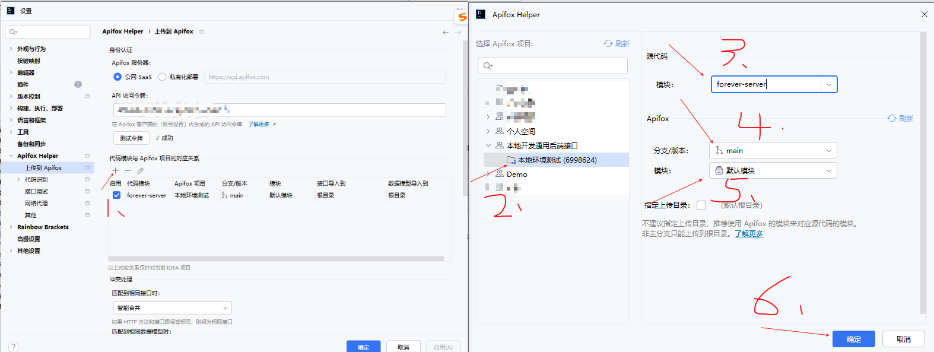Viewport: 934px width, 352px height.
Task: Open 了解更多 link under API 访问令牌
Action: coord(259,124)
